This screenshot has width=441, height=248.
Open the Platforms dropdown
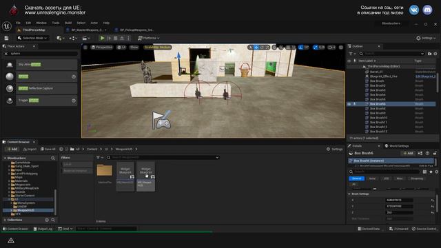[x=149, y=38]
